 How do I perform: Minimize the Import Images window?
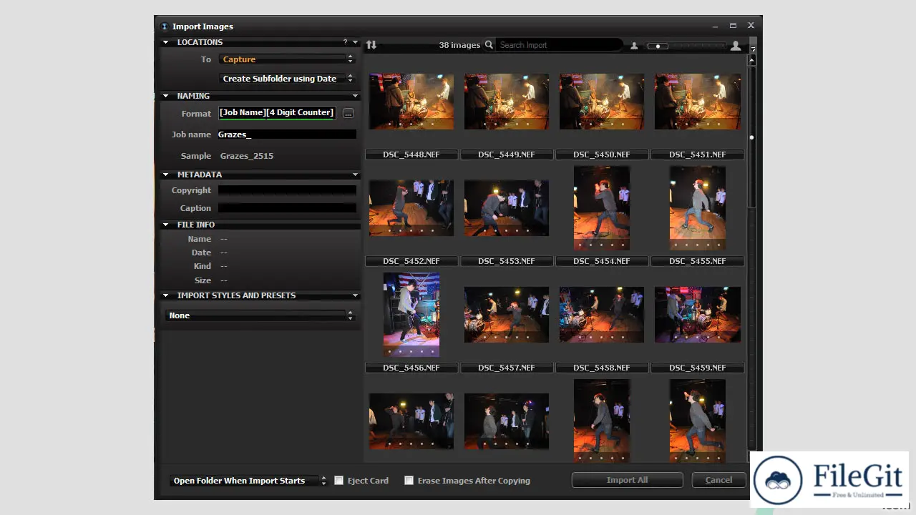[715, 26]
